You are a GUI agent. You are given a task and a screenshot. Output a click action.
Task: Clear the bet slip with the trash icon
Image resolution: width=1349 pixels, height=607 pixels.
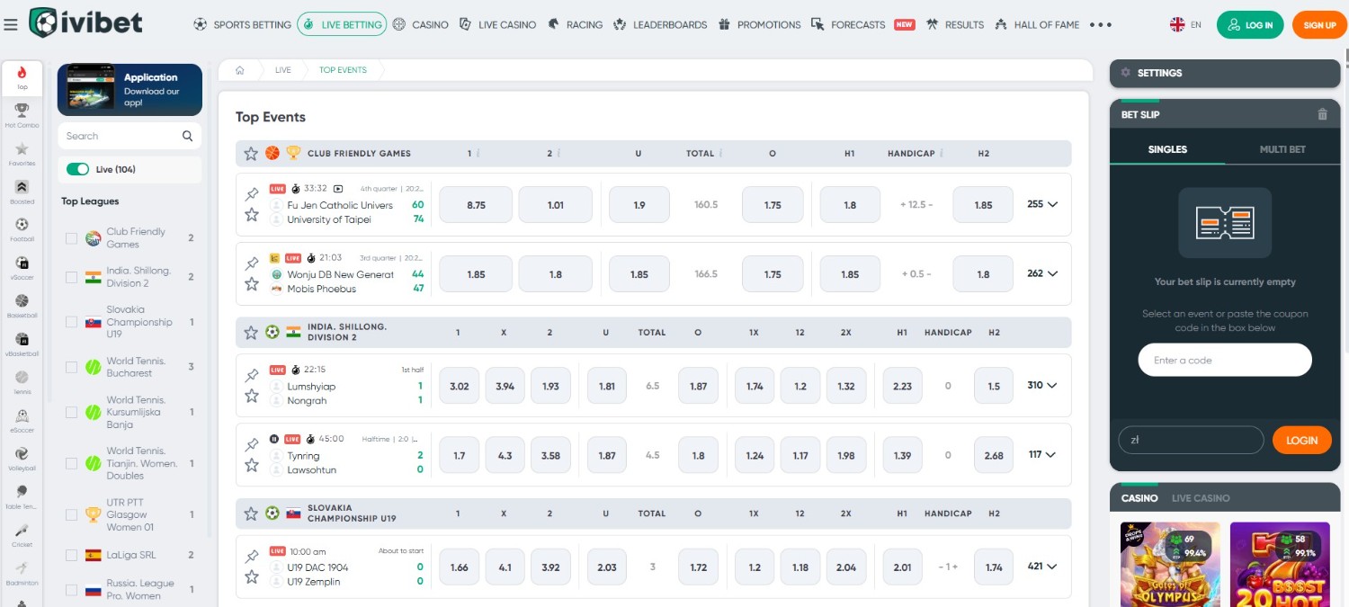pyautogui.click(x=1322, y=114)
